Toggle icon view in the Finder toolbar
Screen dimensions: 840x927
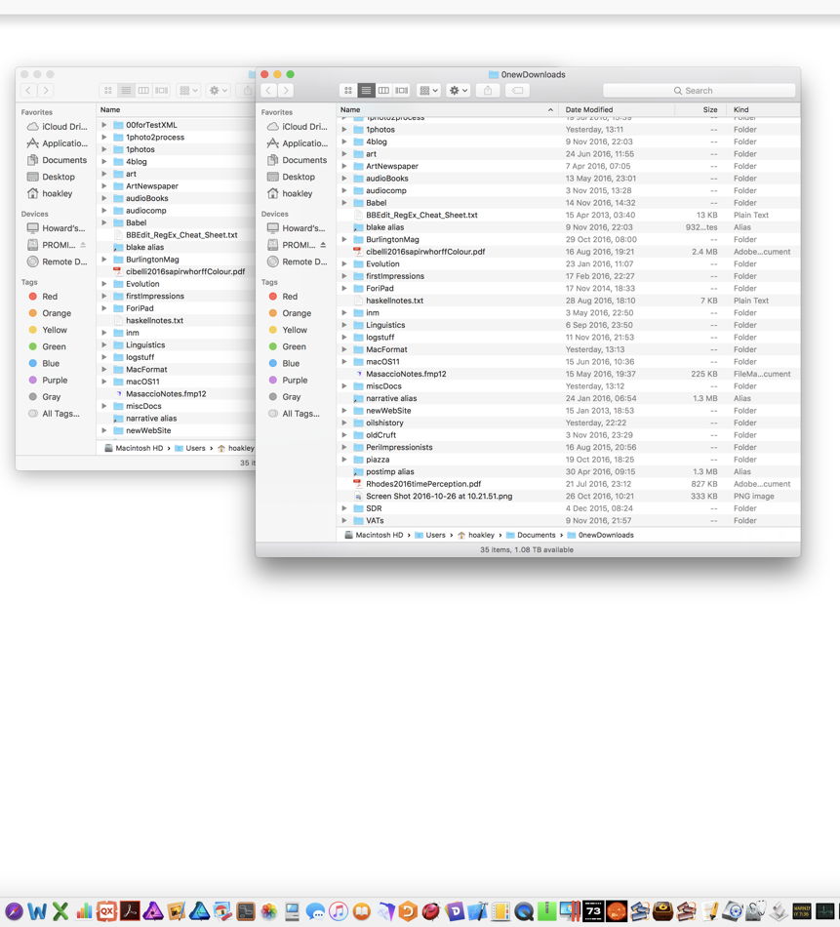point(349,90)
